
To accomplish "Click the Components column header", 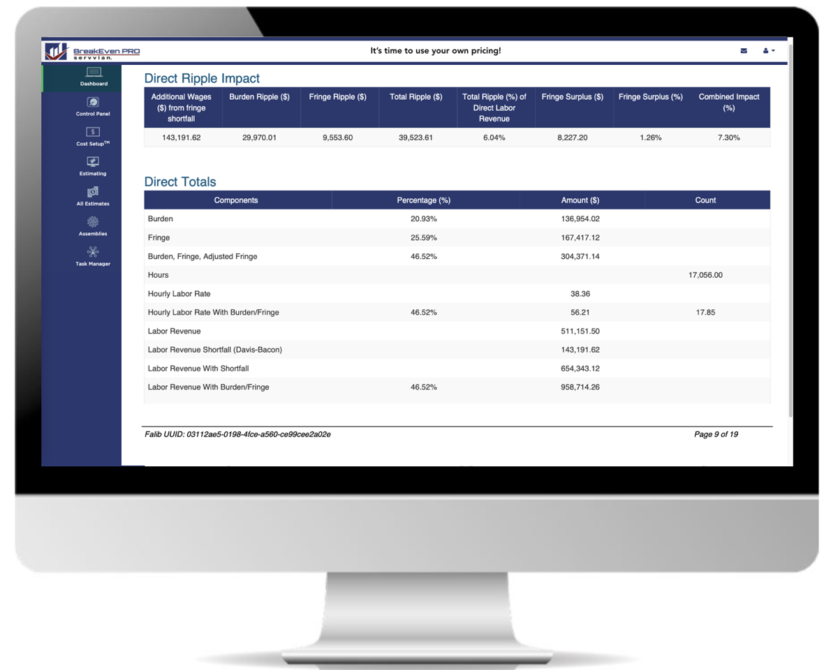I will (236, 200).
